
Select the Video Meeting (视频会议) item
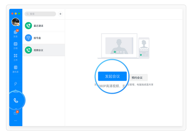[x=44, y=50]
